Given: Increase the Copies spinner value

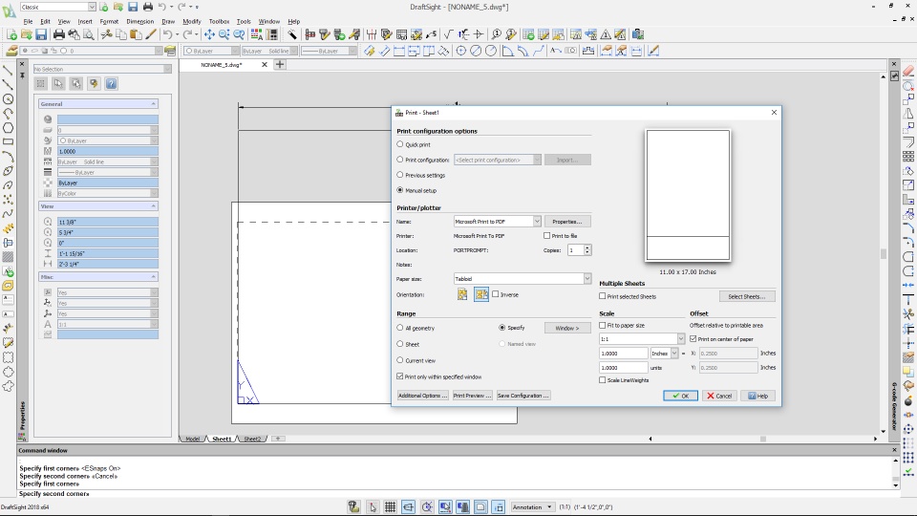Looking at the screenshot, I should pyautogui.click(x=587, y=247).
